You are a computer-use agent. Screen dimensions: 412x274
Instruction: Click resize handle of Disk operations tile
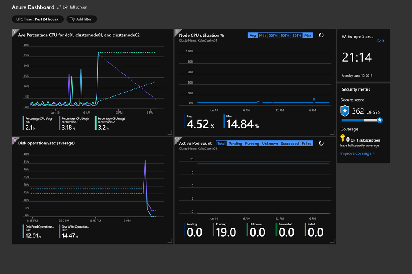pos(170,241)
